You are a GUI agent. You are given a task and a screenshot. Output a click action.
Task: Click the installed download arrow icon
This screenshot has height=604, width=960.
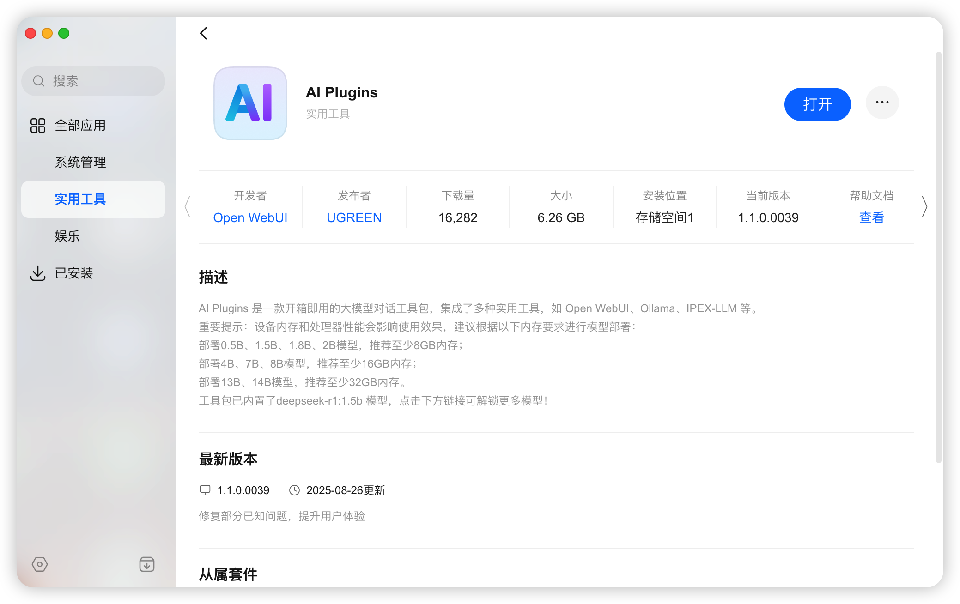point(38,273)
